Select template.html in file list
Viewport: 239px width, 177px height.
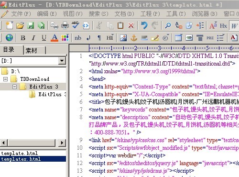20,153
